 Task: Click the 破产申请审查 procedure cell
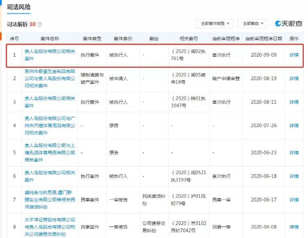(x=226, y=79)
